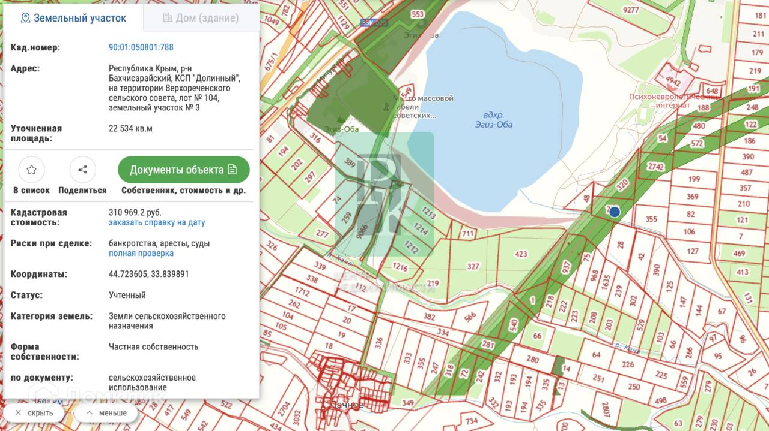Screen dimensions: 769x431
Task: Click map parcel number 566
Action: [470, 317]
